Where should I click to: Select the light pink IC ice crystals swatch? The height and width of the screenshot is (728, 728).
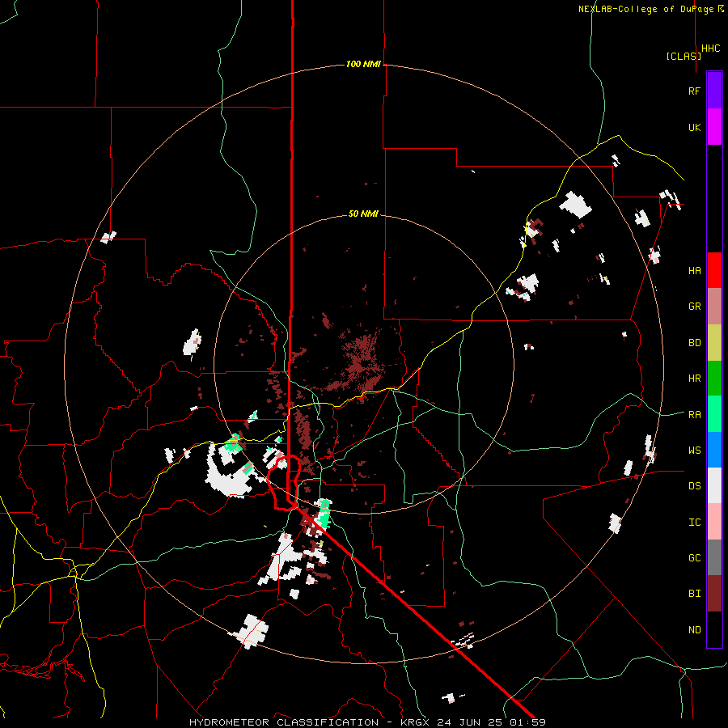[x=714, y=522]
